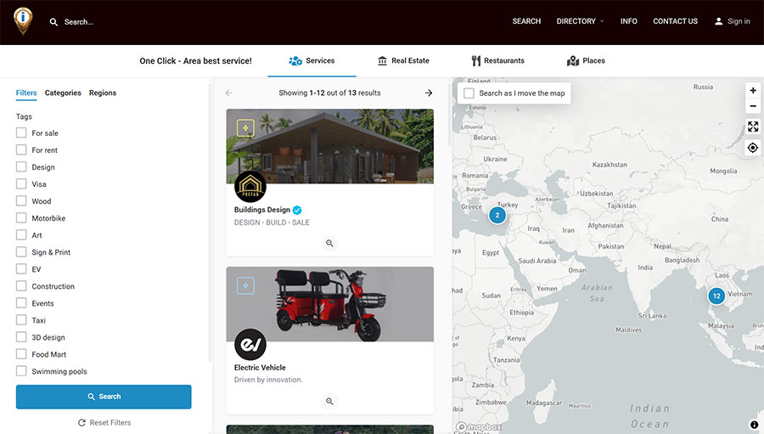Open quick view magnifier for Electric Vehicle

tap(329, 401)
